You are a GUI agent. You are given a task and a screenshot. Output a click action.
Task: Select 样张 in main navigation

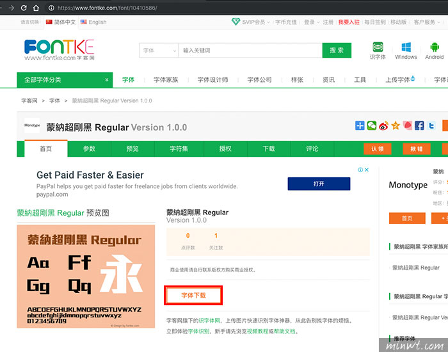click(297, 80)
